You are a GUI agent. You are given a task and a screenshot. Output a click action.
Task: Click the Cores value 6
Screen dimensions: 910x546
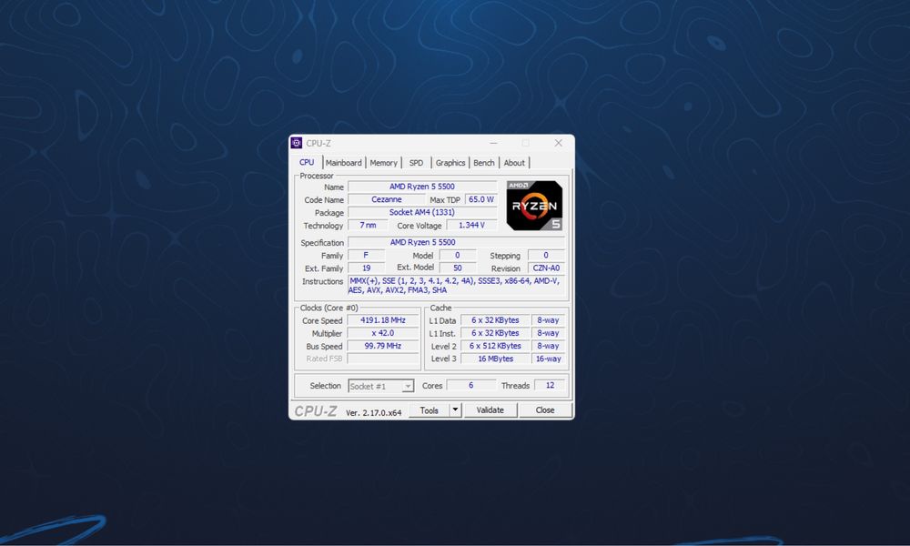(x=470, y=385)
